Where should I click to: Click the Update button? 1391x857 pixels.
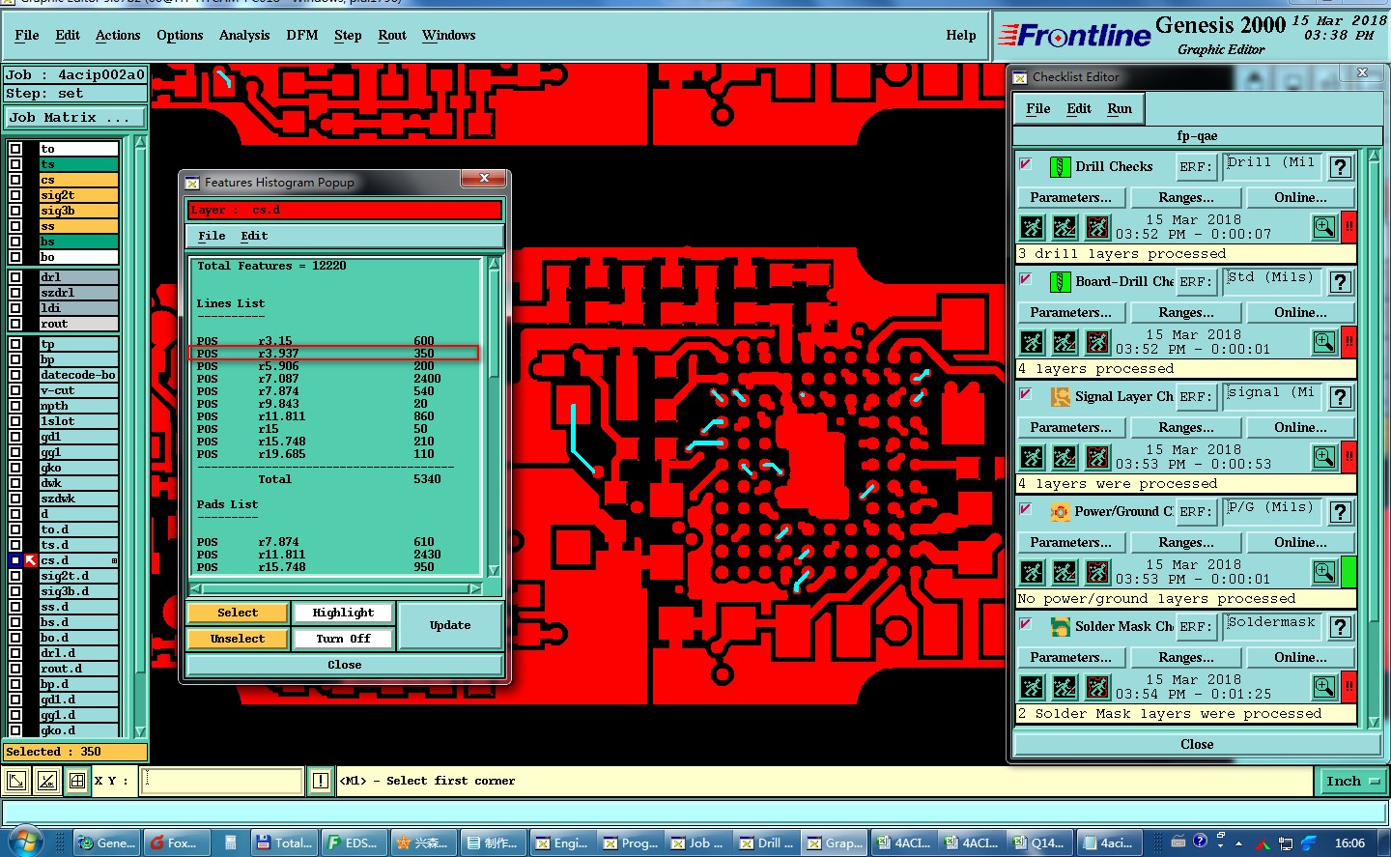[x=450, y=625]
